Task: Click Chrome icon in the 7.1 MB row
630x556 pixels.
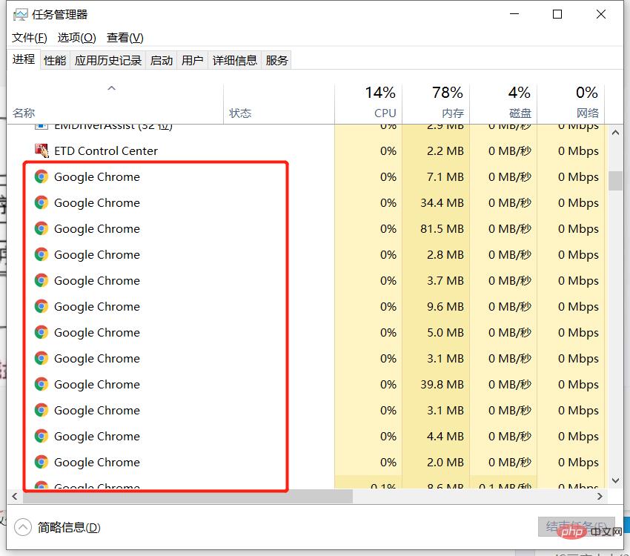Action: pyautogui.click(x=42, y=176)
